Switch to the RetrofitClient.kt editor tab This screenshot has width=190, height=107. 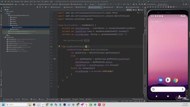click(81, 7)
